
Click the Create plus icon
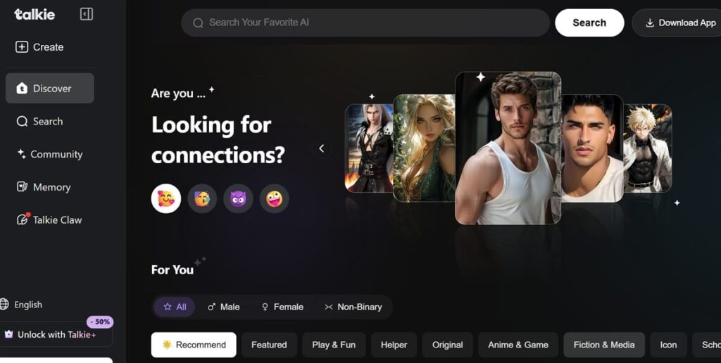(x=22, y=47)
